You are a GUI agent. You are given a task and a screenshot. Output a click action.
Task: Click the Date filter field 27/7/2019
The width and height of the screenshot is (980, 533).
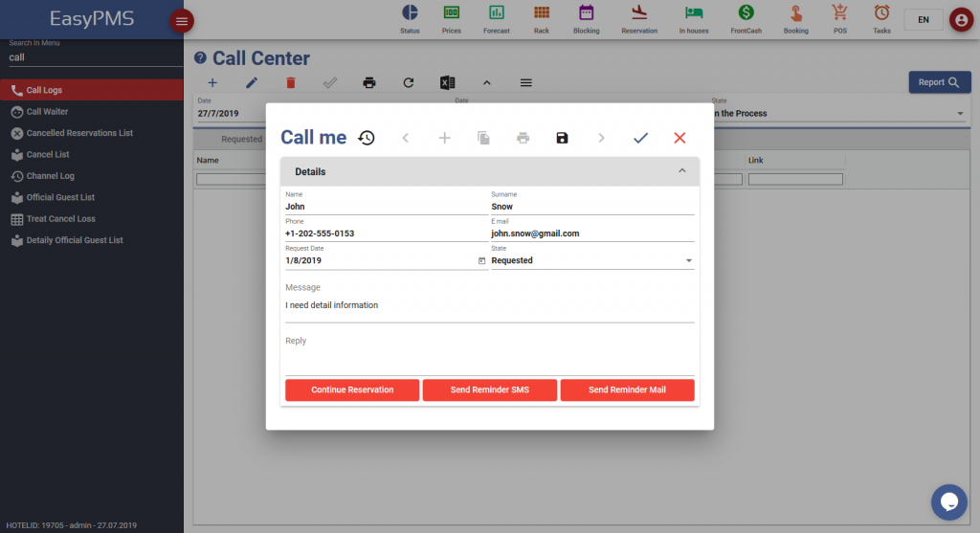(x=230, y=114)
